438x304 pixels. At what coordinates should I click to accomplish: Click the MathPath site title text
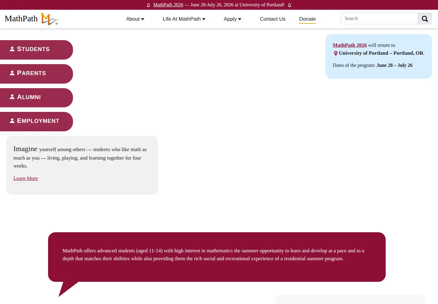pyautogui.click(x=21, y=19)
